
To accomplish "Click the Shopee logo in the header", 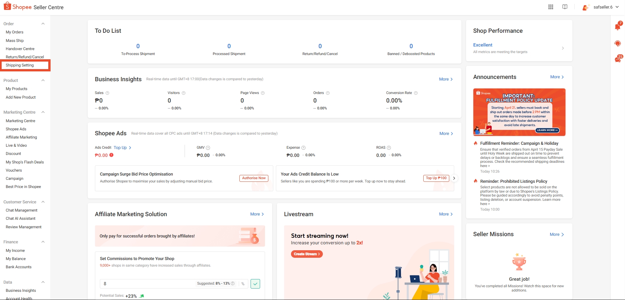I will pyautogui.click(x=18, y=7).
